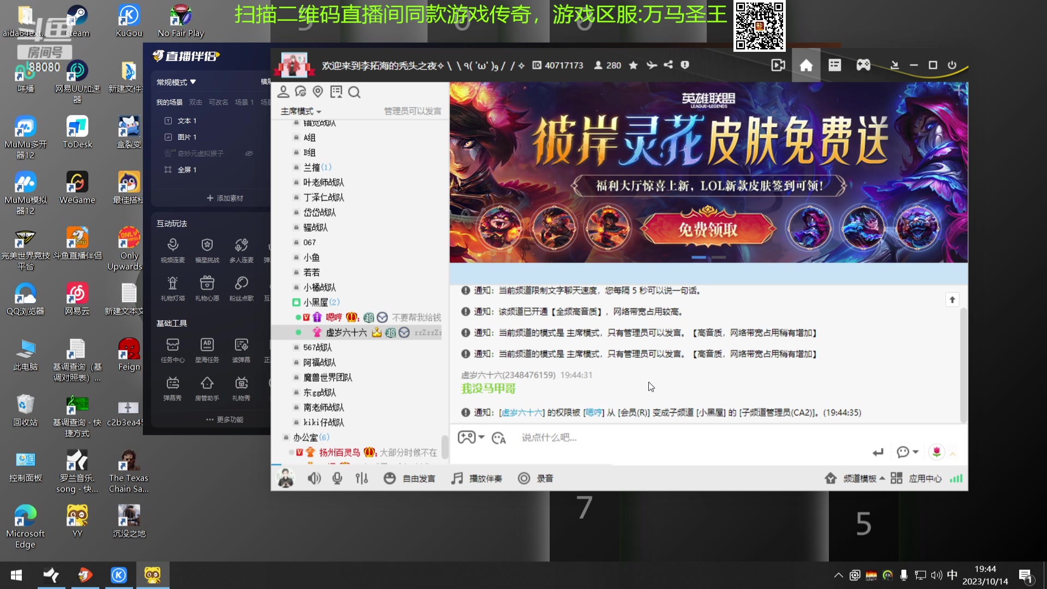Screen dimensions: 1047x589
Task: Open 粉丝点歌 fan song requests
Action: [x=242, y=288]
